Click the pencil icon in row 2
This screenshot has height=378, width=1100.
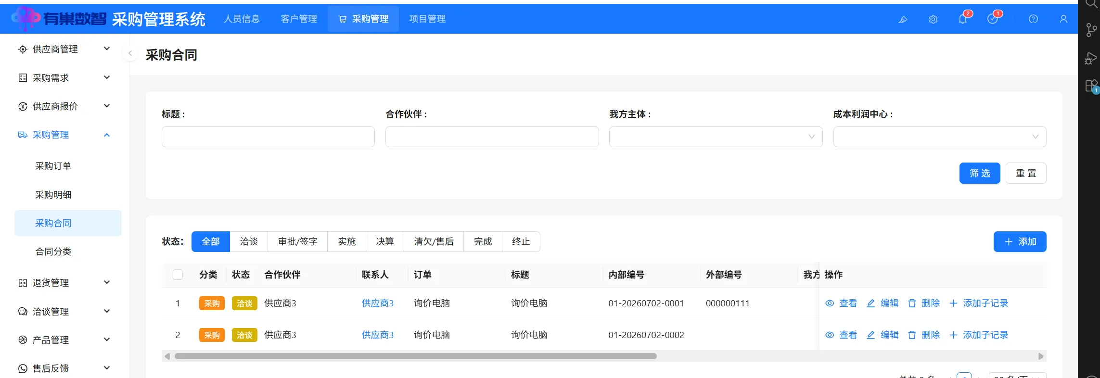point(870,335)
